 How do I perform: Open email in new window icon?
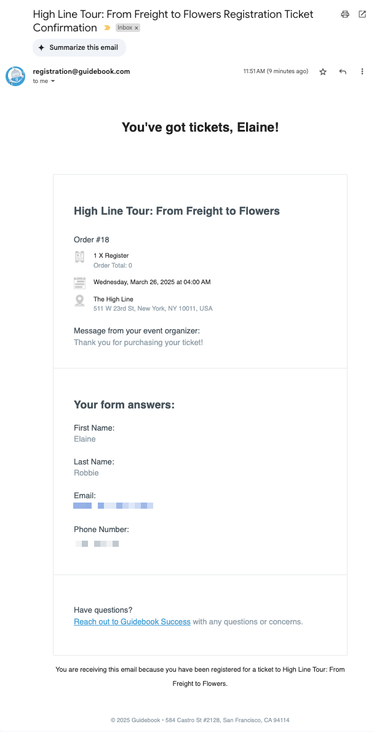[362, 14]
